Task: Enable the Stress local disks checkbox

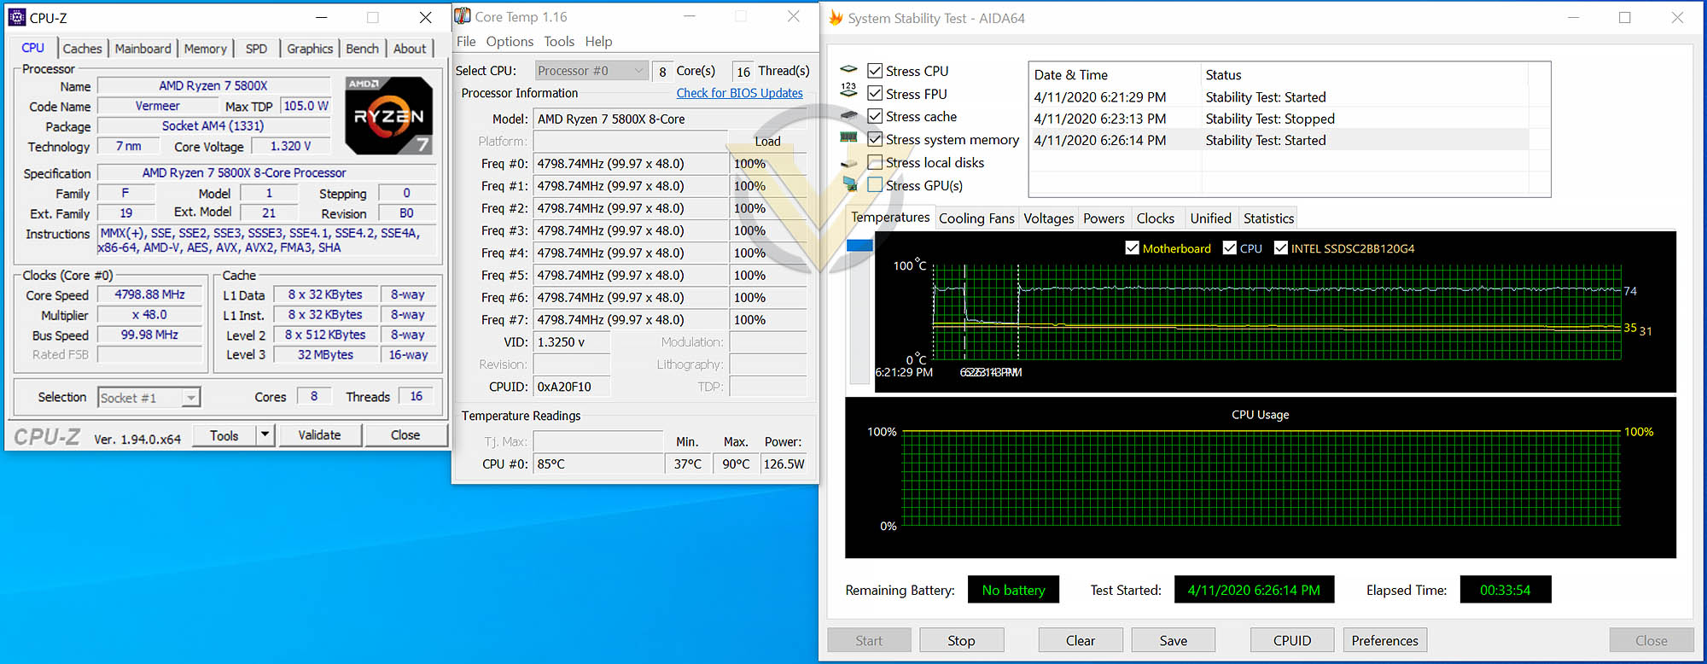Action: pyautogui.click(x=875, y=162)
